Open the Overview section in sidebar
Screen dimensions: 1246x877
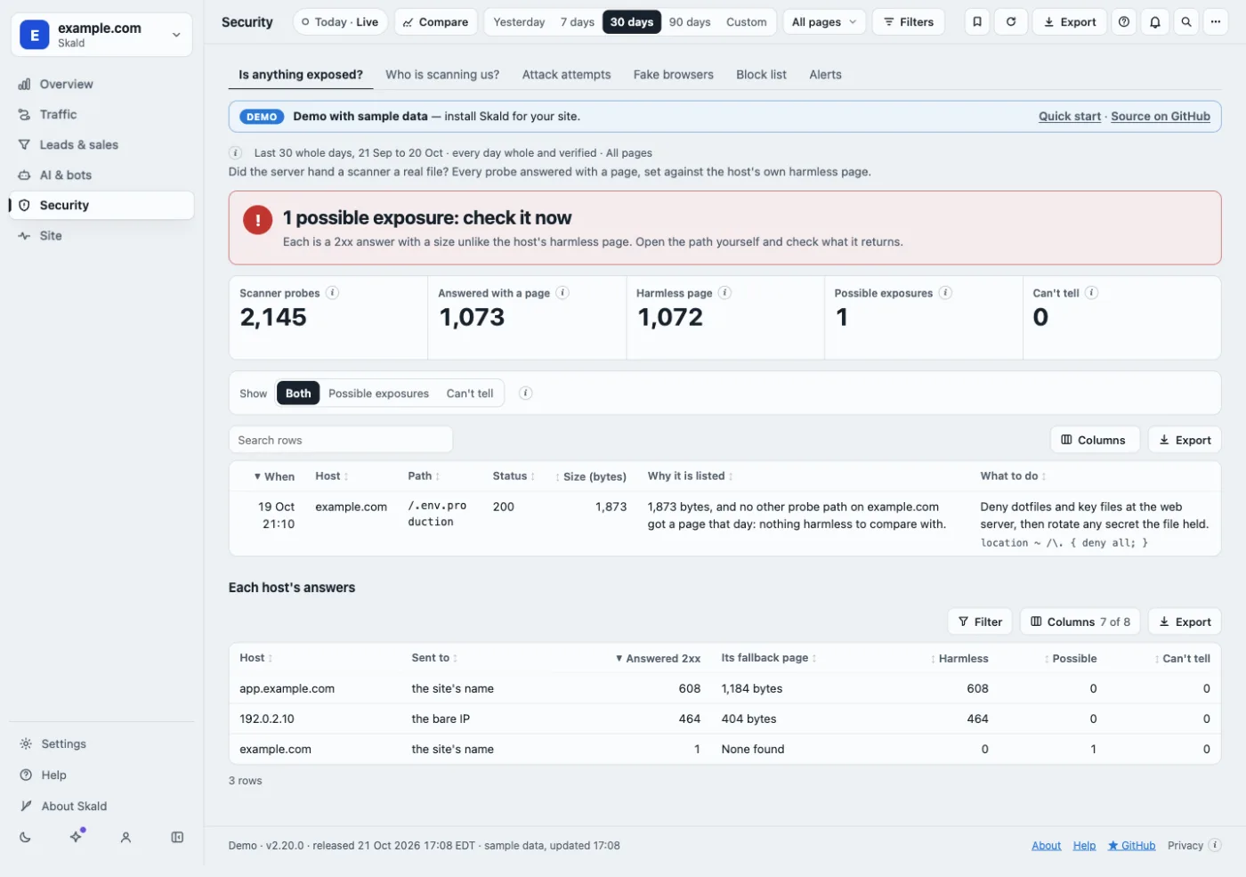(101, 84)
